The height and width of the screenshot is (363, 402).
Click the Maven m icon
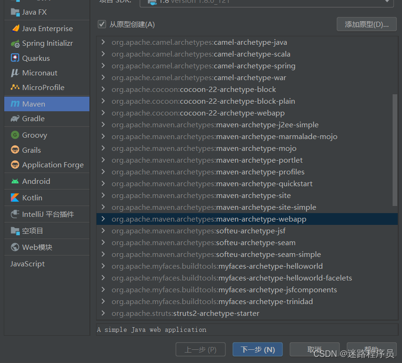pyautogui.click(x=15, y=104)
